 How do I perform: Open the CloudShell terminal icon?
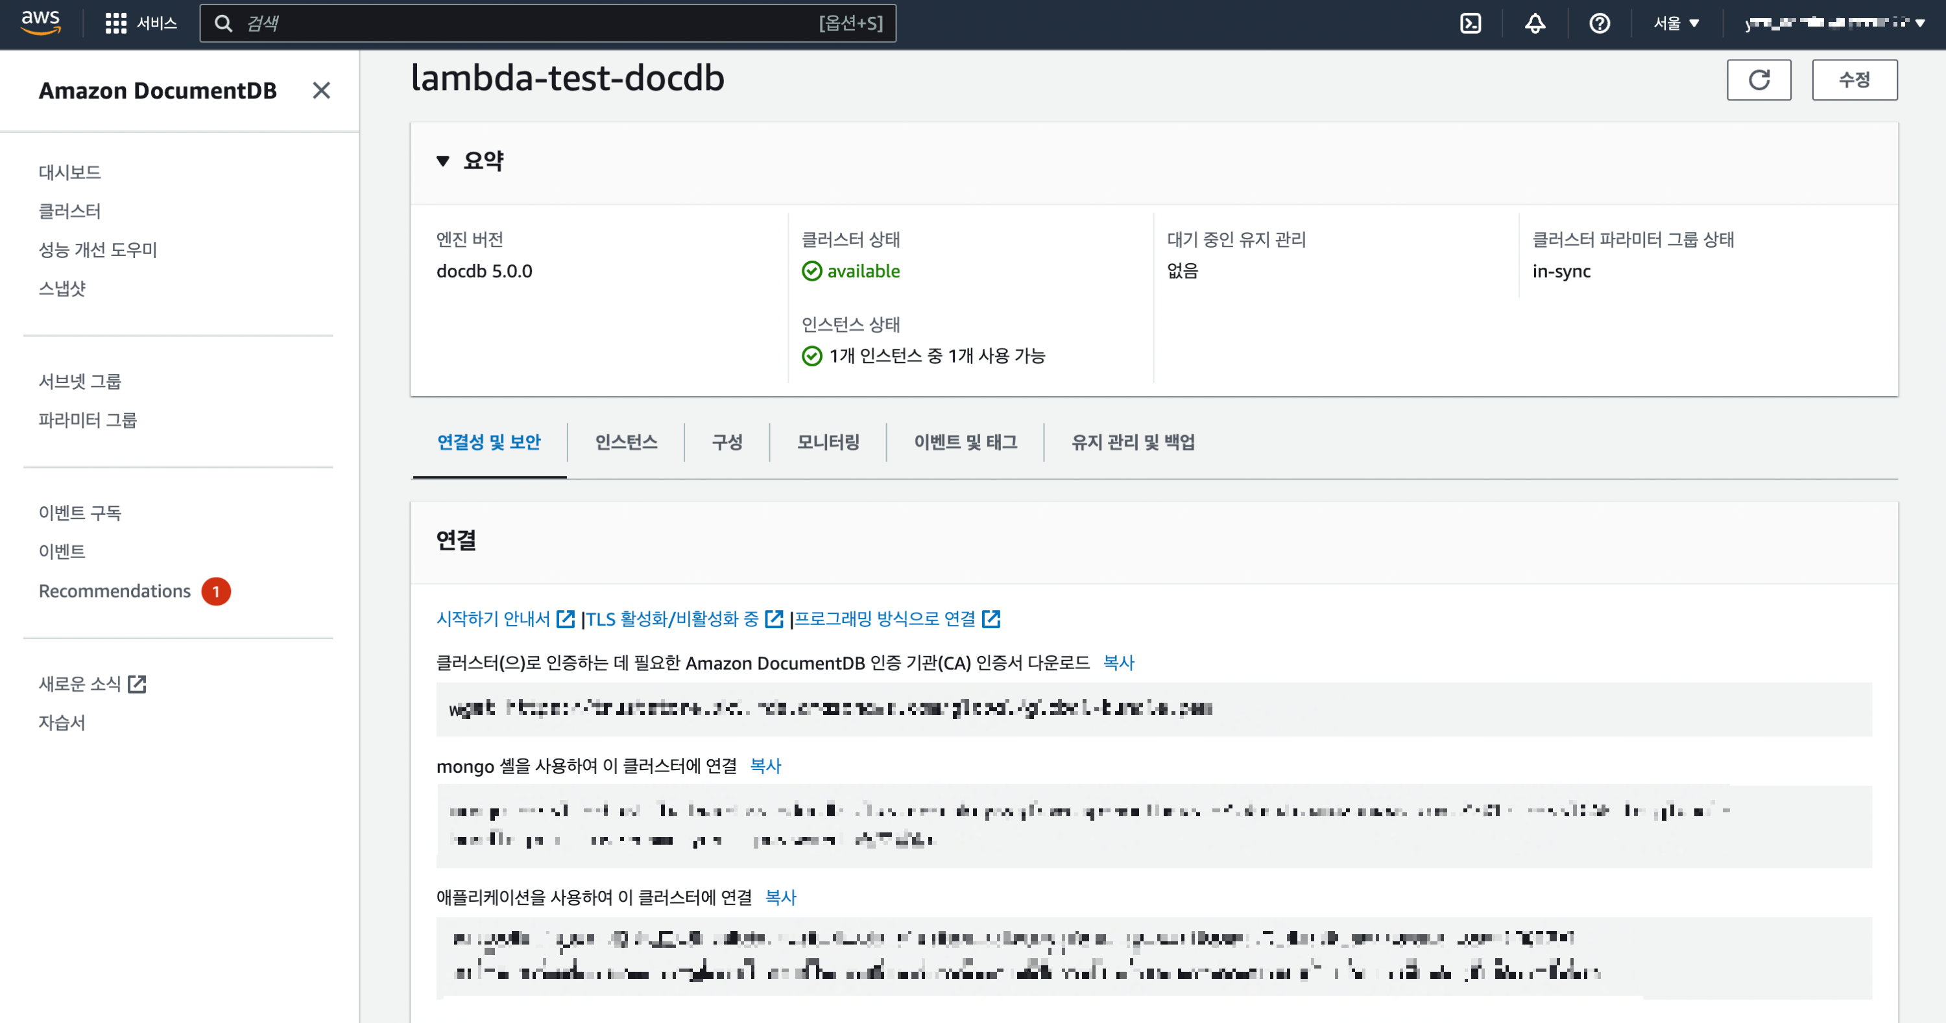[1470, 23]
